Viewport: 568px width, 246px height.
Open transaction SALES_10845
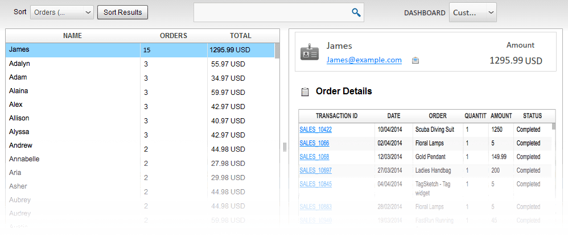(x=315, y=184)
